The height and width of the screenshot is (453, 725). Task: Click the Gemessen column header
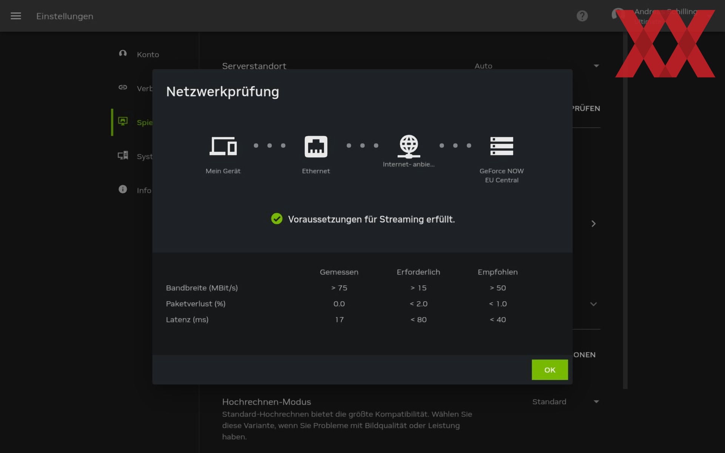click(339, 272)
